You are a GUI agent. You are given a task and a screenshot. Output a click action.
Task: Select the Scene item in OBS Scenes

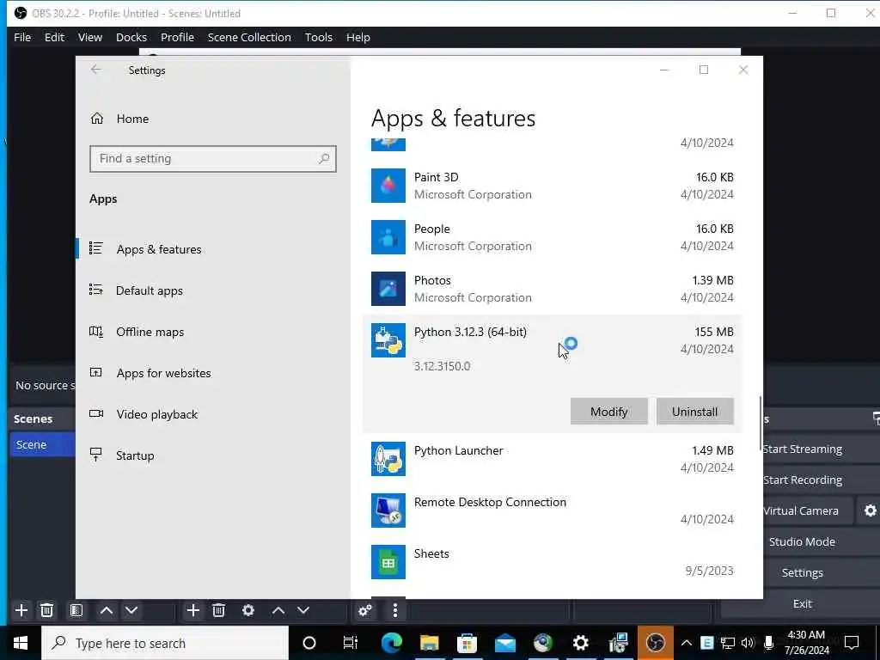click(43, 444)
